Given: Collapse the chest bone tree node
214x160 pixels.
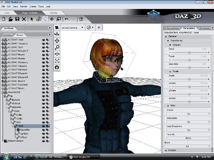Looking at the screenshot, I should pos(9,111).
